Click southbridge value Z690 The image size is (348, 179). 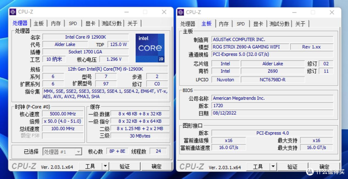coord(273,71)
